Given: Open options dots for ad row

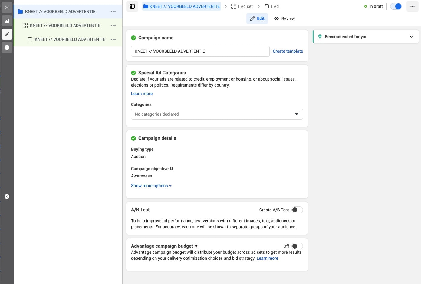Looking at the screenshot, I should click(113, 39).
